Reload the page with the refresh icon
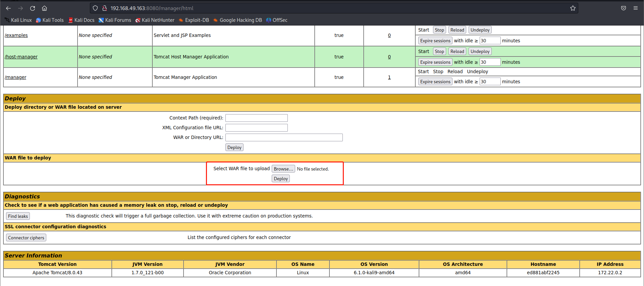Image resolution: width=644 pixels, height=286 pixels. [33, 8]
